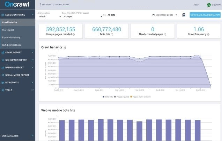Viewport: 222px width, 141px height.
Task: Click the 1.06 crawl frequency value
Action: [x=199, y=29]
